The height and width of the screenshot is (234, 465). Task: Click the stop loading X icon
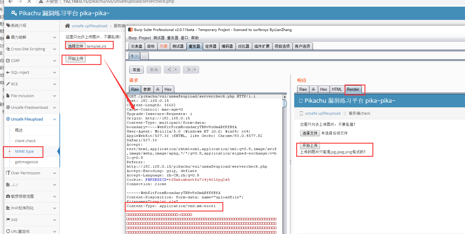pyautogui.click(x=29, y=1)
